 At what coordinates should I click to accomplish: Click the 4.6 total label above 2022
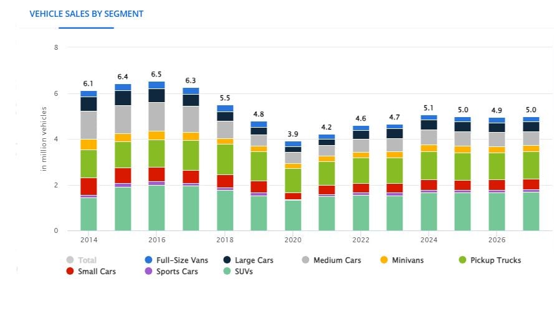click(x=361, y=118)
